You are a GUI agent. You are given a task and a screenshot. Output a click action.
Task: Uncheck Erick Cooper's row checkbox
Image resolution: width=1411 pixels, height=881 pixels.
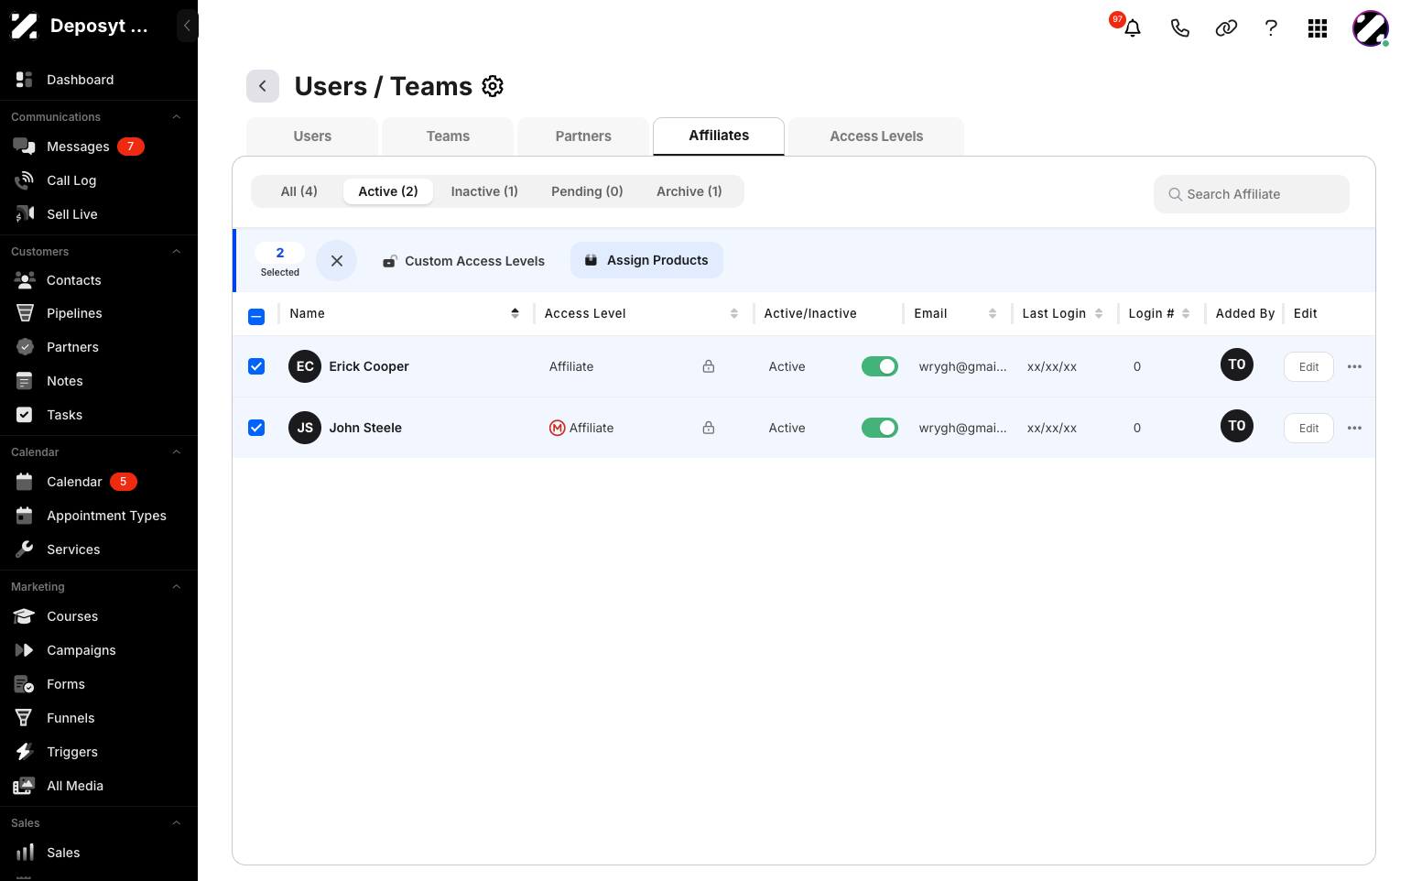256,366
